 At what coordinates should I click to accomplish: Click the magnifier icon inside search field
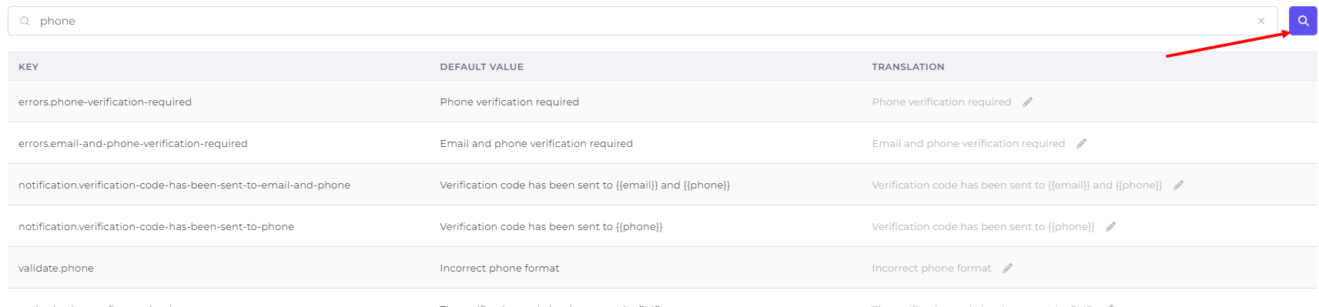click(x=25, y=21)
